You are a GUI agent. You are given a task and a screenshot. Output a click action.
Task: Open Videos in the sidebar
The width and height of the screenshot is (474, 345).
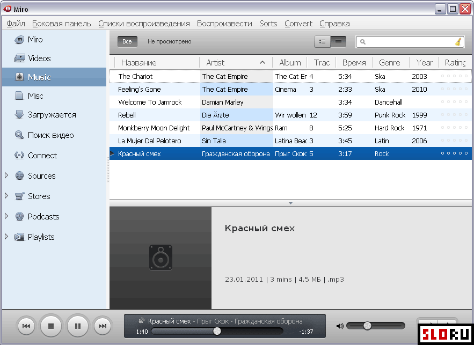tap(39, 58)
